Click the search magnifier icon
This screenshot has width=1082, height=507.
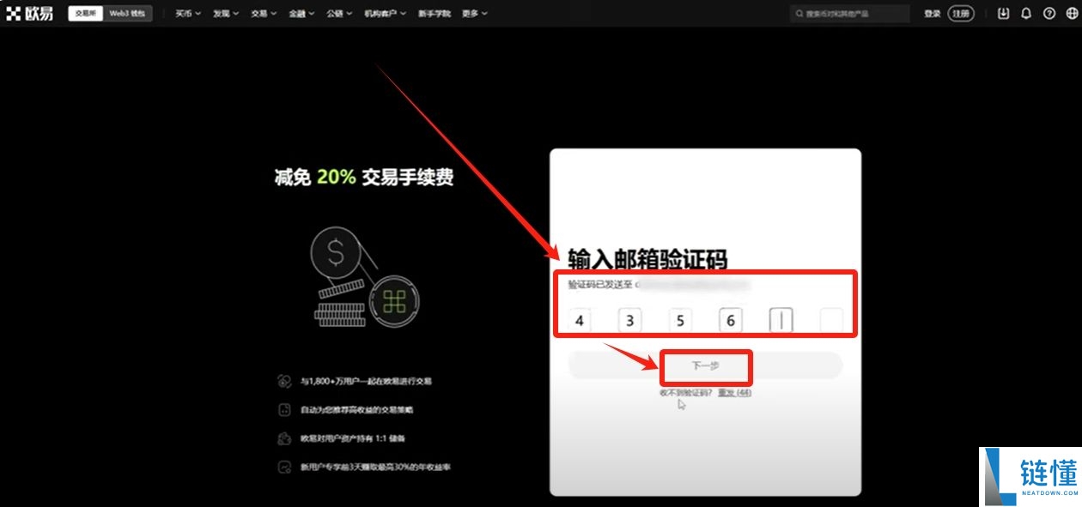pos(800,14)
